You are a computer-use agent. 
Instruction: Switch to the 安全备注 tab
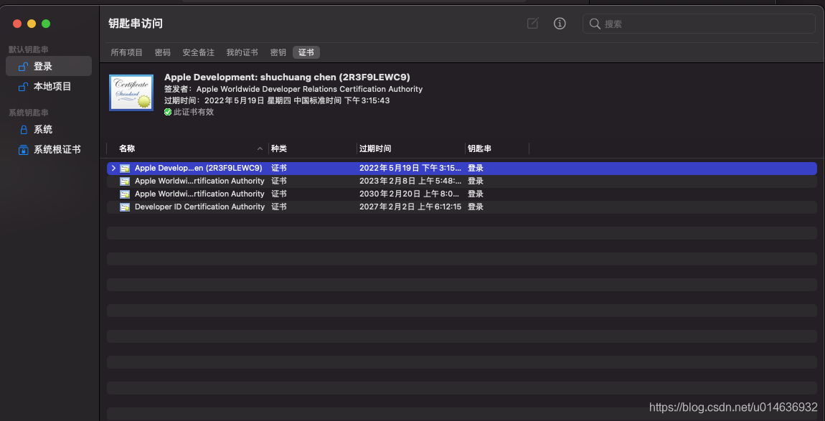pyautogui.click(x=198, y=52)
